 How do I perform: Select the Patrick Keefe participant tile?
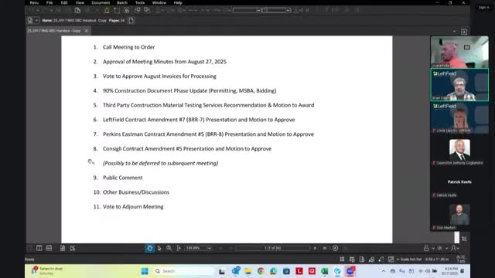tap(459, 182)
